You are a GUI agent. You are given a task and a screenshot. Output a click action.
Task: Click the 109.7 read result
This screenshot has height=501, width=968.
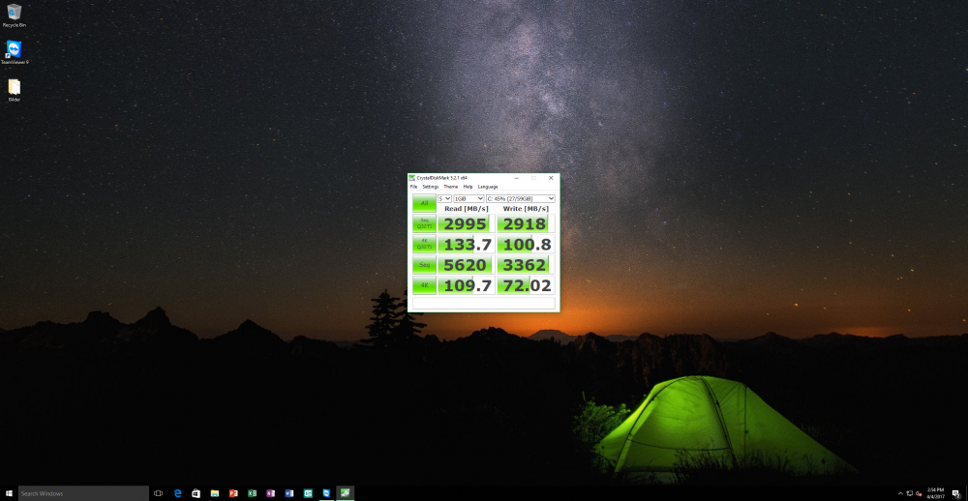[x=467, y=285]
